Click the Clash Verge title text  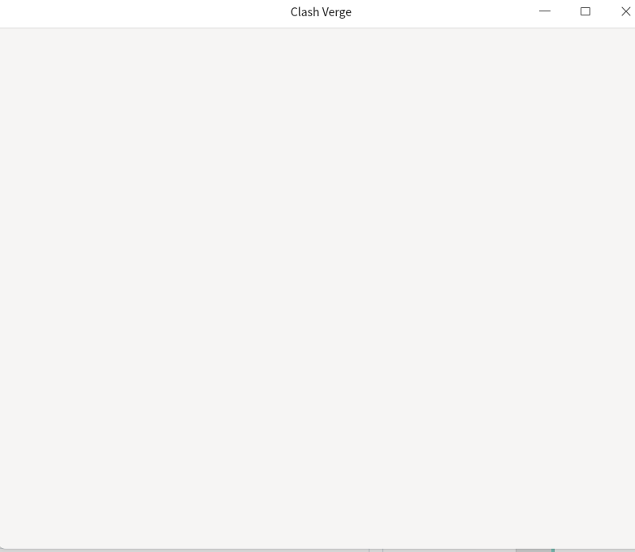point(321,12)
